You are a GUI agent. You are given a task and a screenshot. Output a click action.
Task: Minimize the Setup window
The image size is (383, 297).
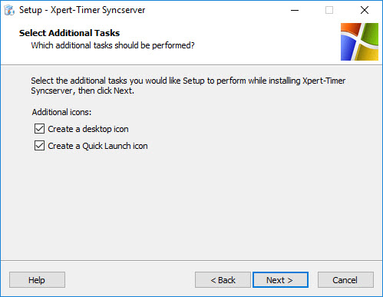click(x=295, y=10)
